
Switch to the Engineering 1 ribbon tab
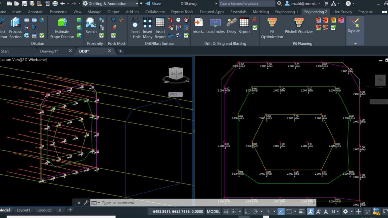286,12
